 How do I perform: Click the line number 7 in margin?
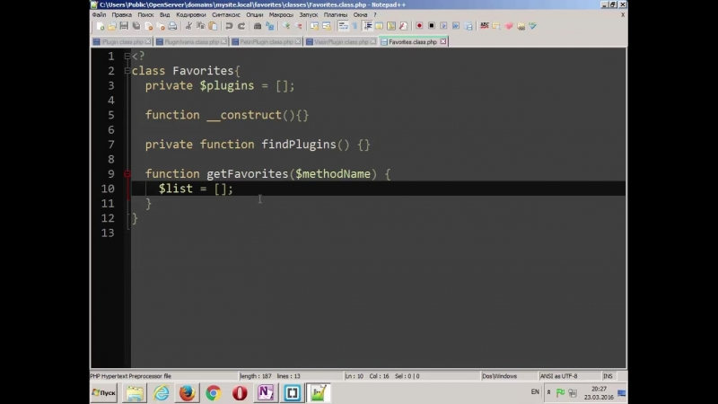(x=110, y=145)
